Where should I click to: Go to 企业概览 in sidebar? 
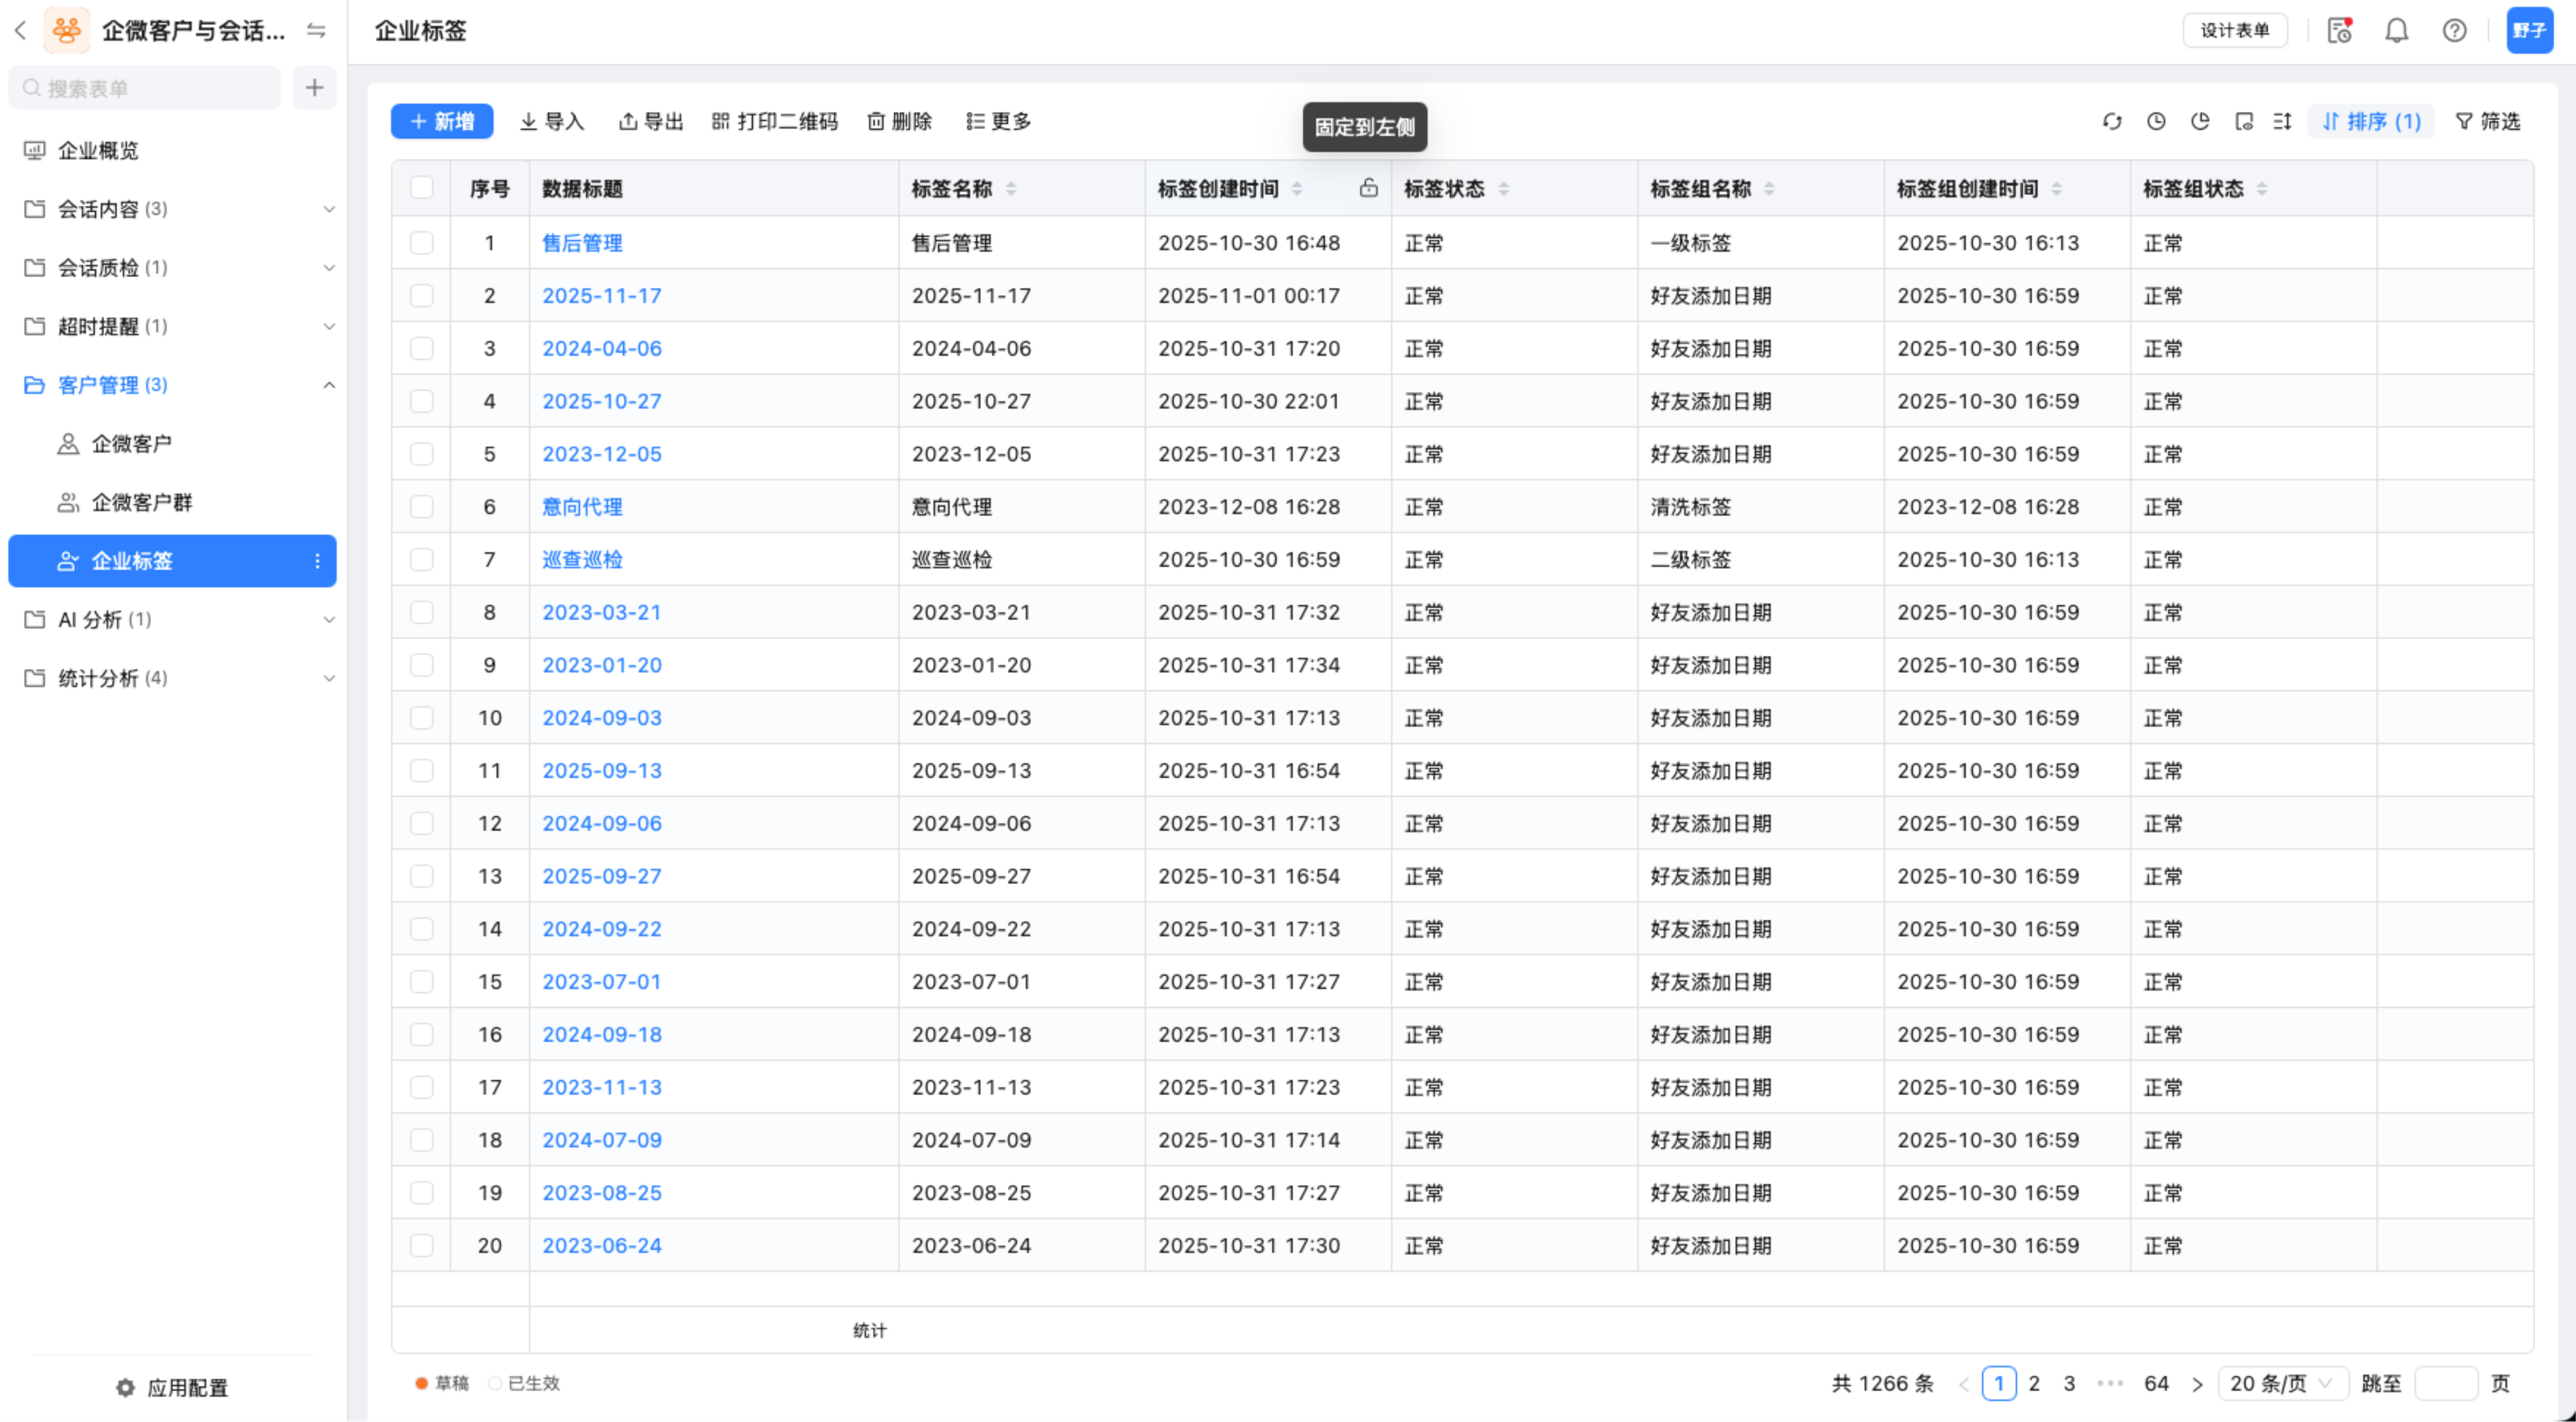[98, 150]
